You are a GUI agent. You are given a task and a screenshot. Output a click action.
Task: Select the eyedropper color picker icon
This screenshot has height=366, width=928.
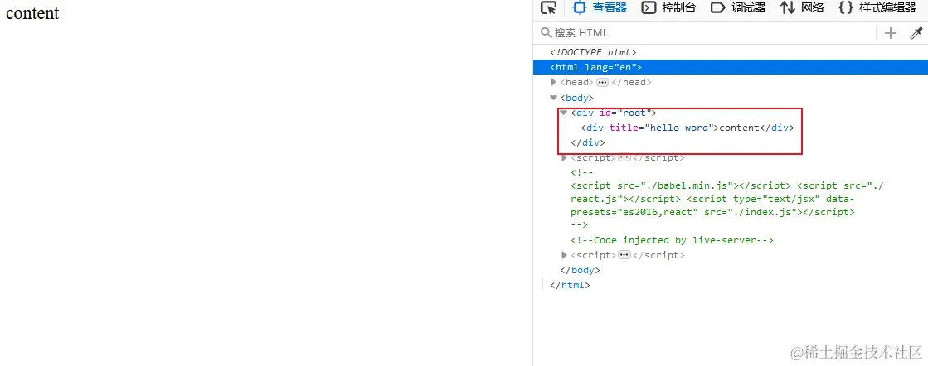pos(916,33)
